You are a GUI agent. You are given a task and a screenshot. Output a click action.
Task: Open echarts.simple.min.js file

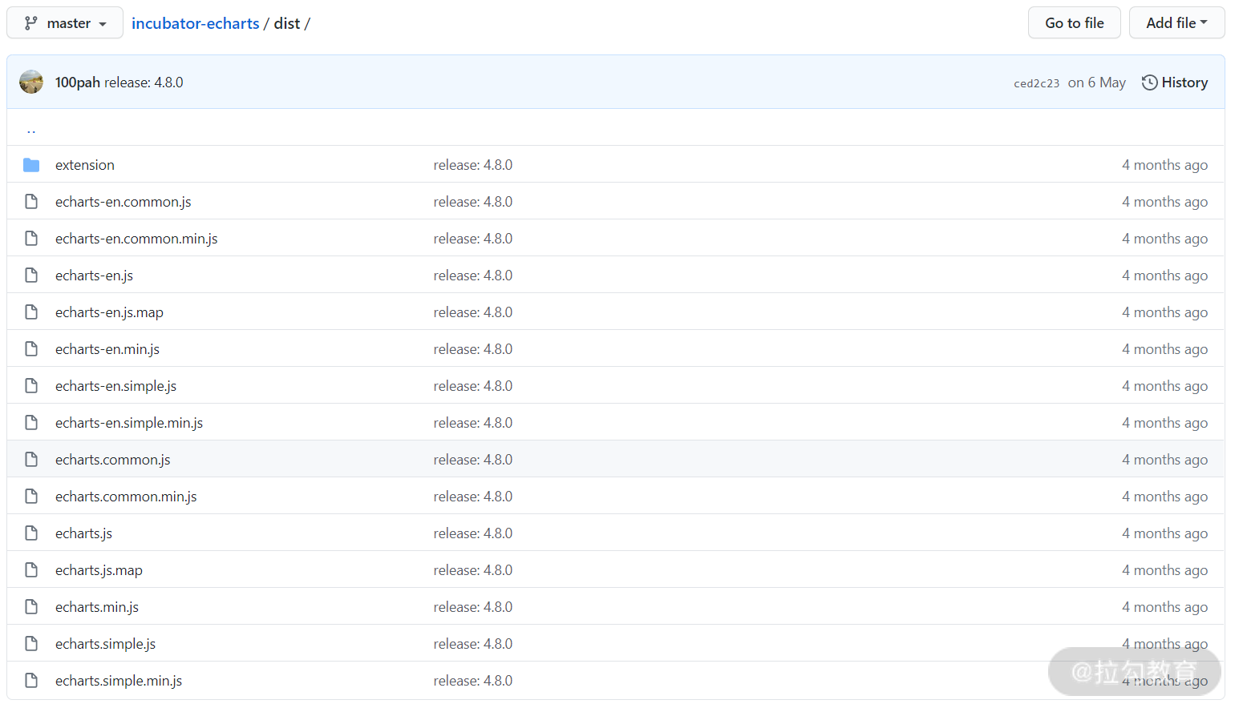click(x=119, y=681)
